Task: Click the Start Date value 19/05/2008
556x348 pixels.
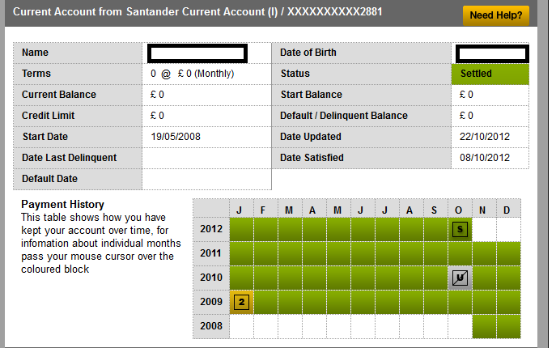Action: pos(176,137)
